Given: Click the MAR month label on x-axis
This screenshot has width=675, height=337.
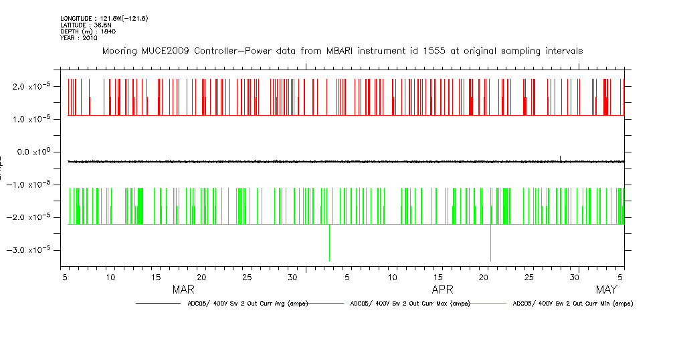Looking at the screenshot, I should [x=183, y=290].
